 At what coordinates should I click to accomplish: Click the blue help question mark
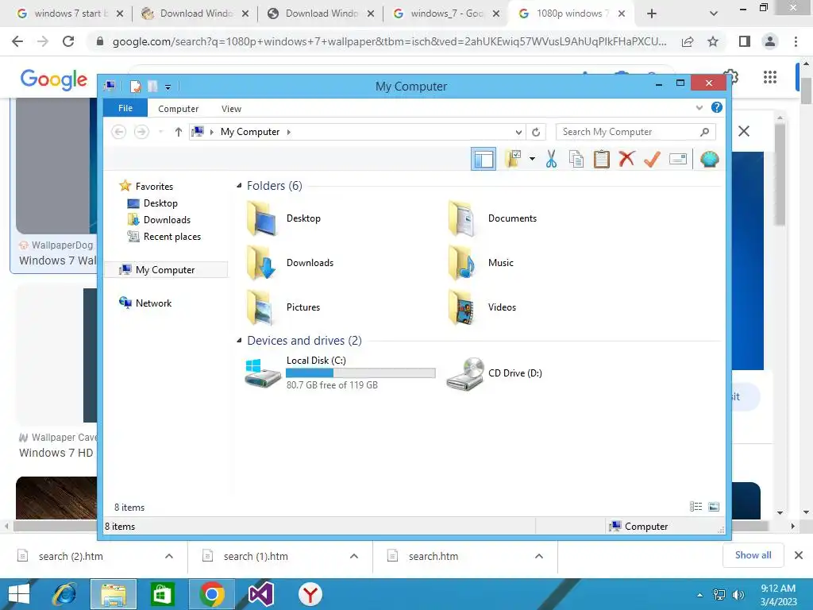(x=717, y=107)
